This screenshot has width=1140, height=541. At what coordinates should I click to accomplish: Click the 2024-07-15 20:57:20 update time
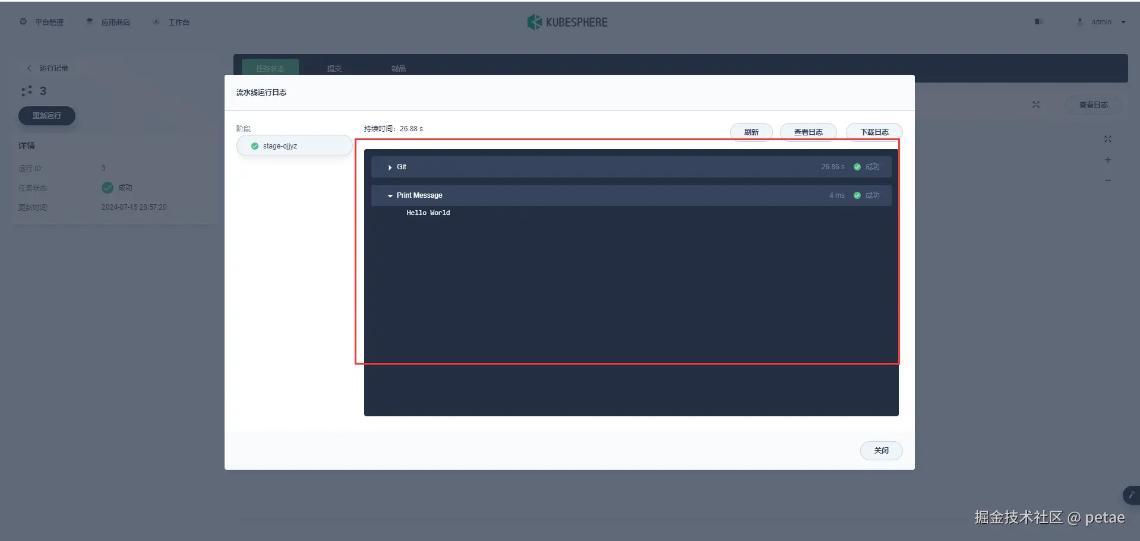coord(134,207)
